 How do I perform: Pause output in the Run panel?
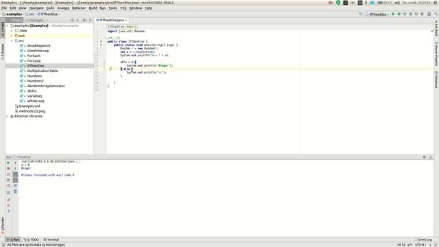pos(8,174)
